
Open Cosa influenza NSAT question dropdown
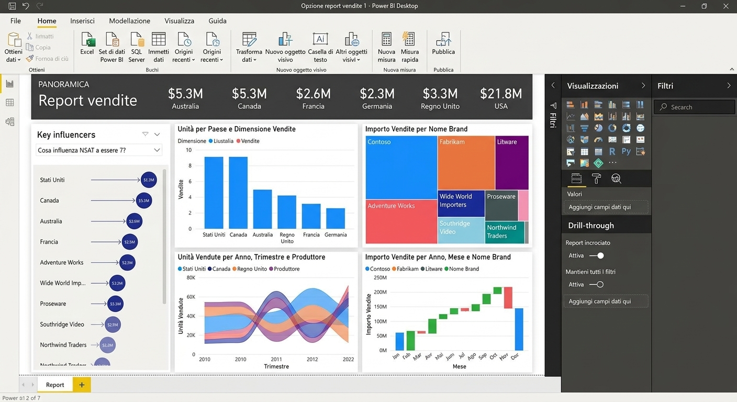click(99, 150)
